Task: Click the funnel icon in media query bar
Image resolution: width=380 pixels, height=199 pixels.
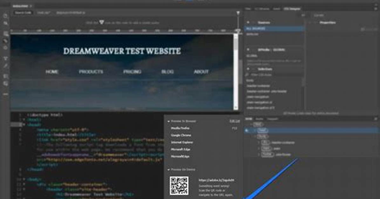Action: (102, 22)
